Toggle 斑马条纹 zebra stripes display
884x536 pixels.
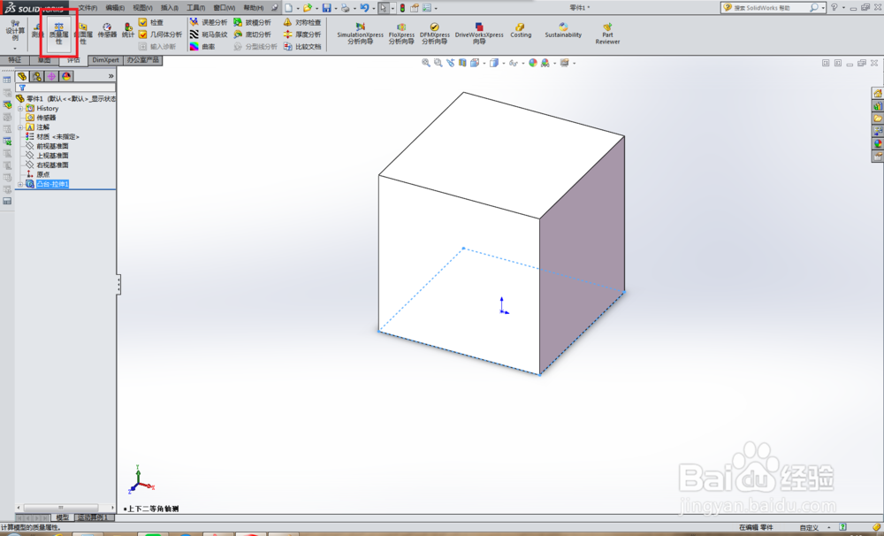pos(208,34)
